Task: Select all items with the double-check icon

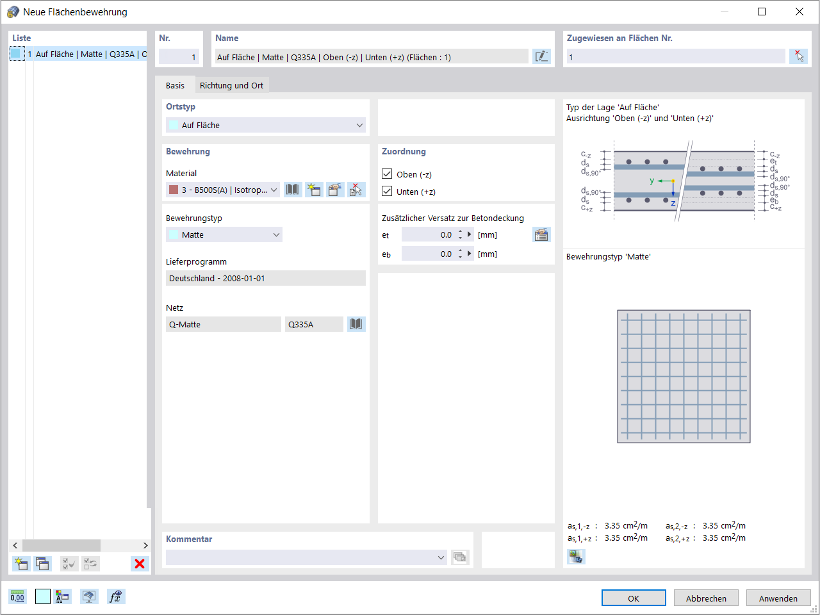Action: click(69, 564)
